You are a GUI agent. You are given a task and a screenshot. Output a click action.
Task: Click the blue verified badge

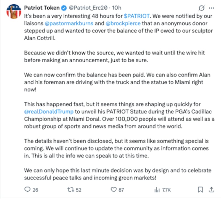(64, 8)
